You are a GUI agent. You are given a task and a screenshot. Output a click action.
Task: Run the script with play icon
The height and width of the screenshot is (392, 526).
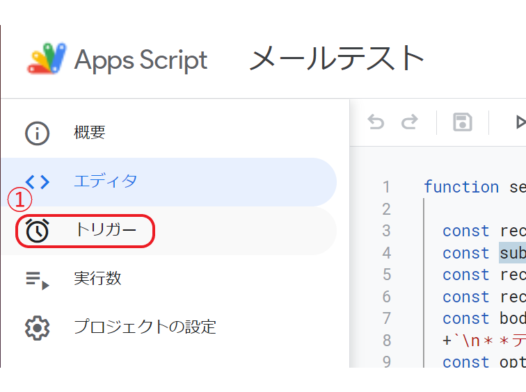(x=520, y=122)
